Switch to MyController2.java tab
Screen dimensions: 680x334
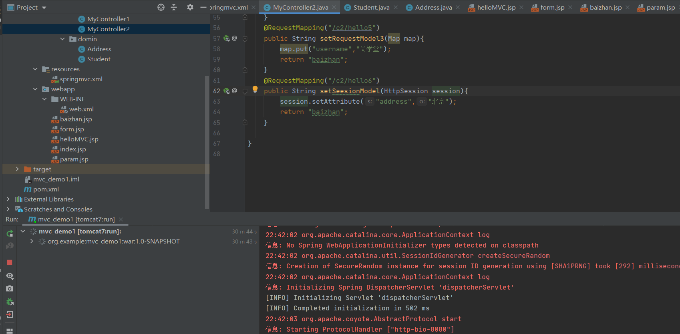click(300, 7)
